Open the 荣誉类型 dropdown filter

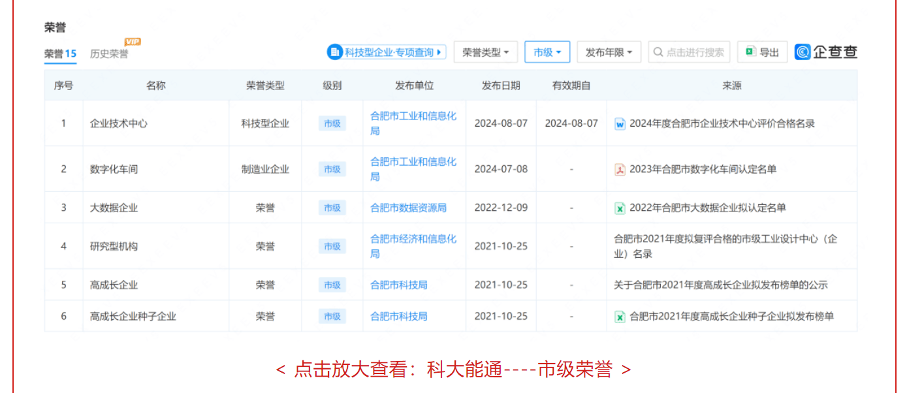[x=486, y=52]
